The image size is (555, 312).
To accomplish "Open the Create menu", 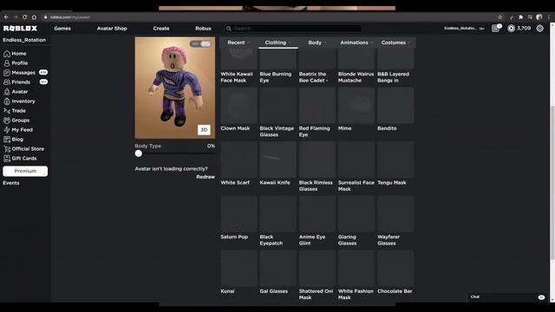I will pos(161,29).
